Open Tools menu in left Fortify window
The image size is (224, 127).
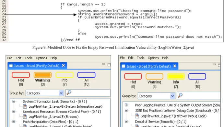29,58
